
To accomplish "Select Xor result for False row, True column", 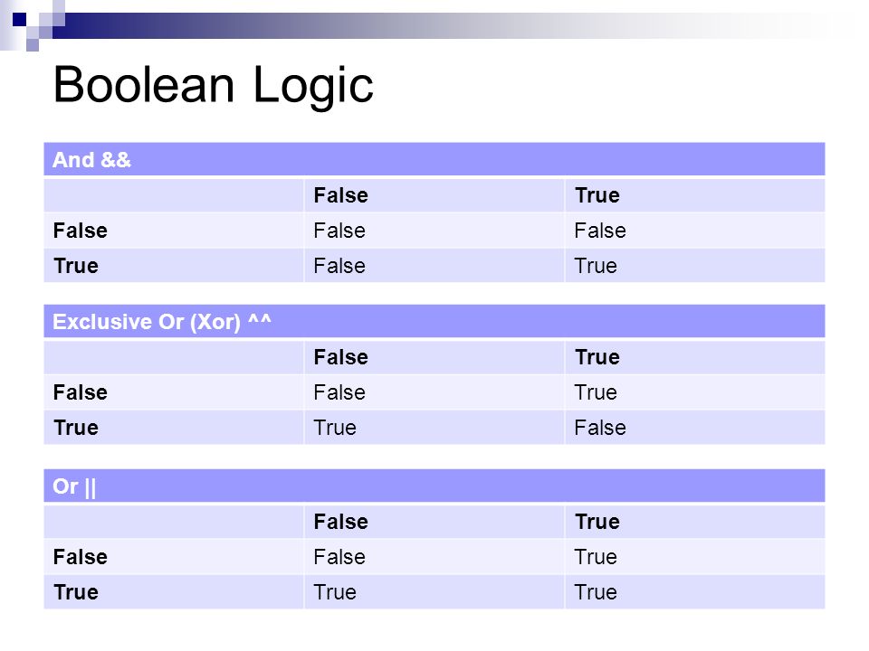I will (596, 392).
